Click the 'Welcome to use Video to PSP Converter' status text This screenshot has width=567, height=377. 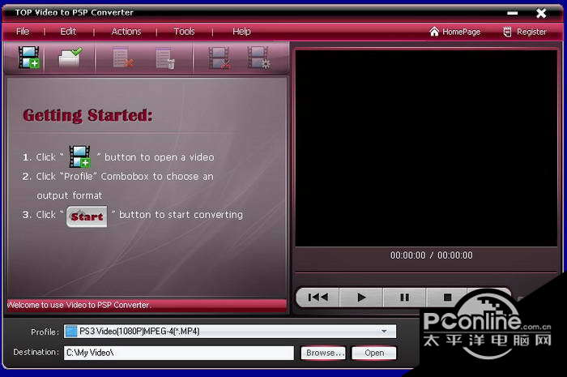(79, 305)
